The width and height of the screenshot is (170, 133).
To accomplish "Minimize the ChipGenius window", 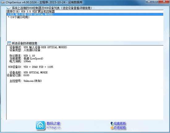I will click(x=149, y=2).
